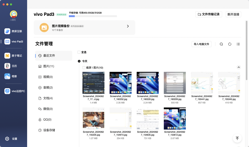Click the tablet storage usage bar
This screenshot has height=147, width=249.
click(93, 16)
